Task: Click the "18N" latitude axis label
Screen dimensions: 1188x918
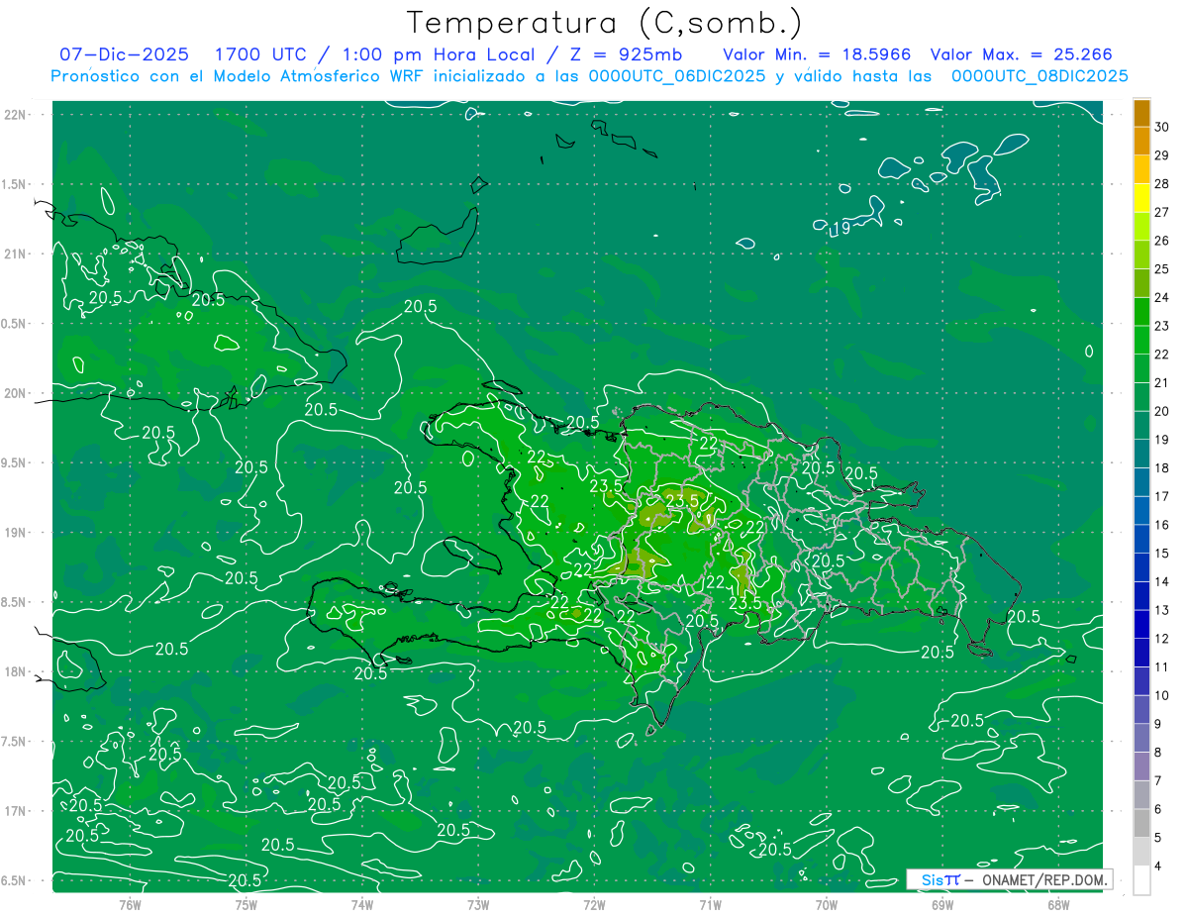Action: tap(15, 671)
